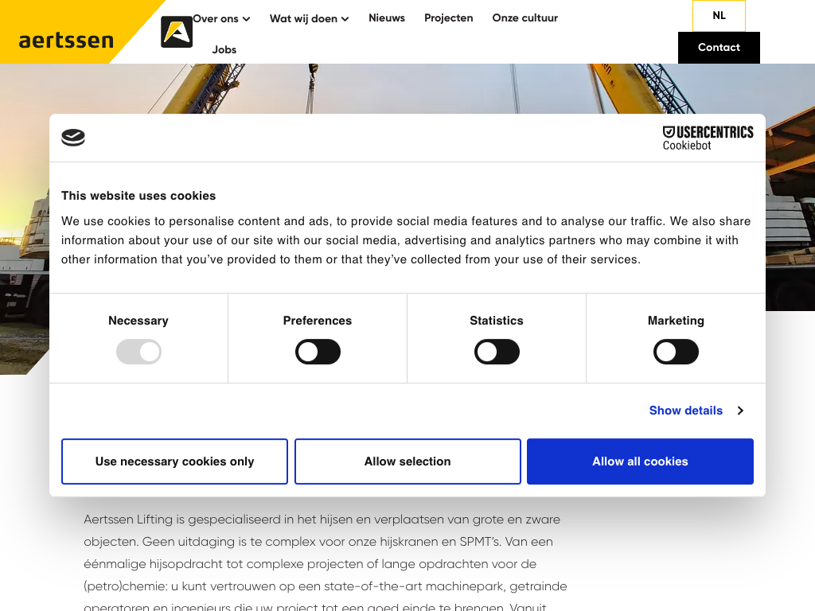815x611 pixels.
Task: Enable the Marketing cookies switch
Action: 676,352
